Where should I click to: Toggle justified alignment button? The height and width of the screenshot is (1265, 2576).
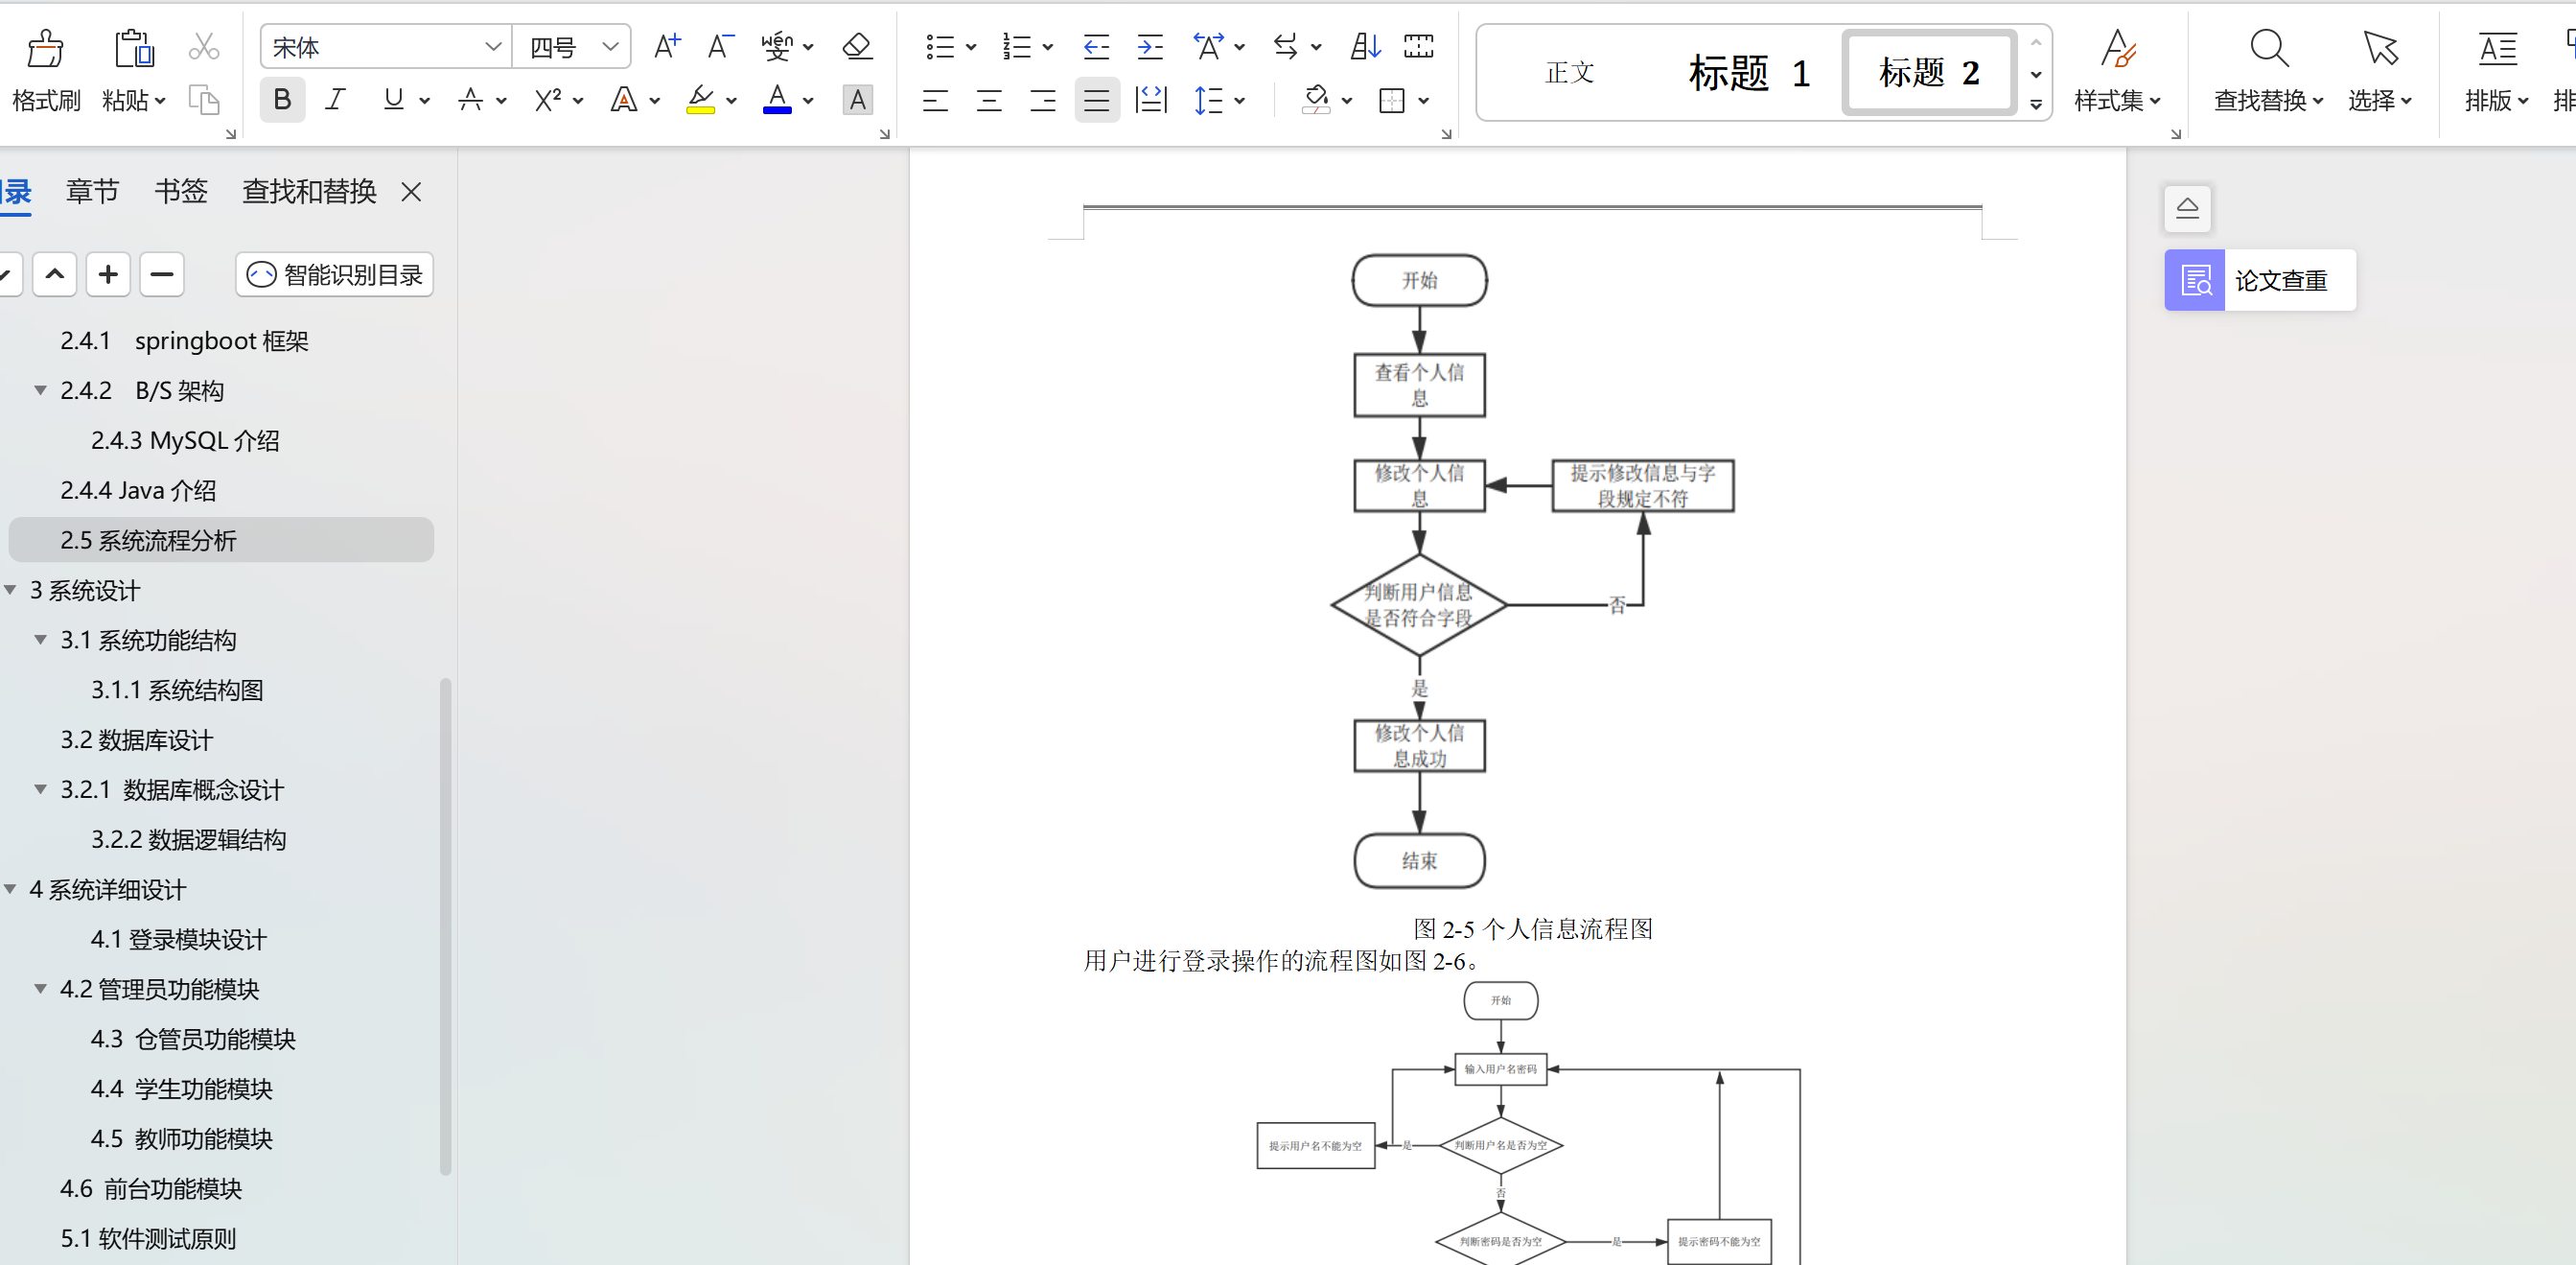click(x=1096, y=100)
